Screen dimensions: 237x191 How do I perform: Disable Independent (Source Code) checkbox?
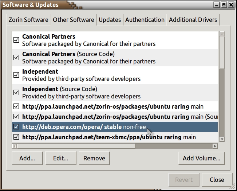pos(16,93)
